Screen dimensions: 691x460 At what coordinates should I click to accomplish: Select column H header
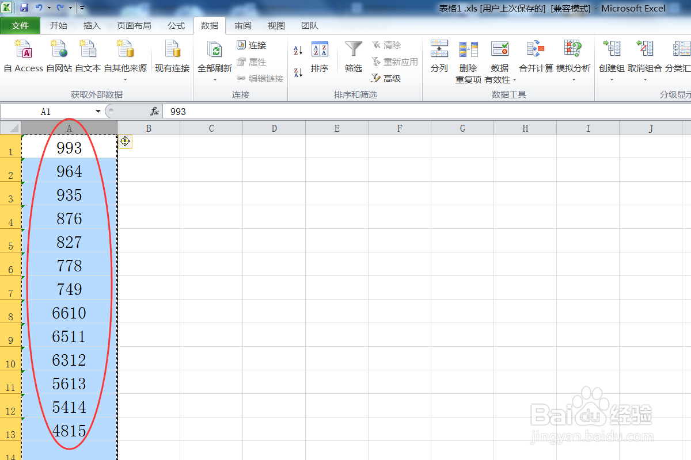525,128
